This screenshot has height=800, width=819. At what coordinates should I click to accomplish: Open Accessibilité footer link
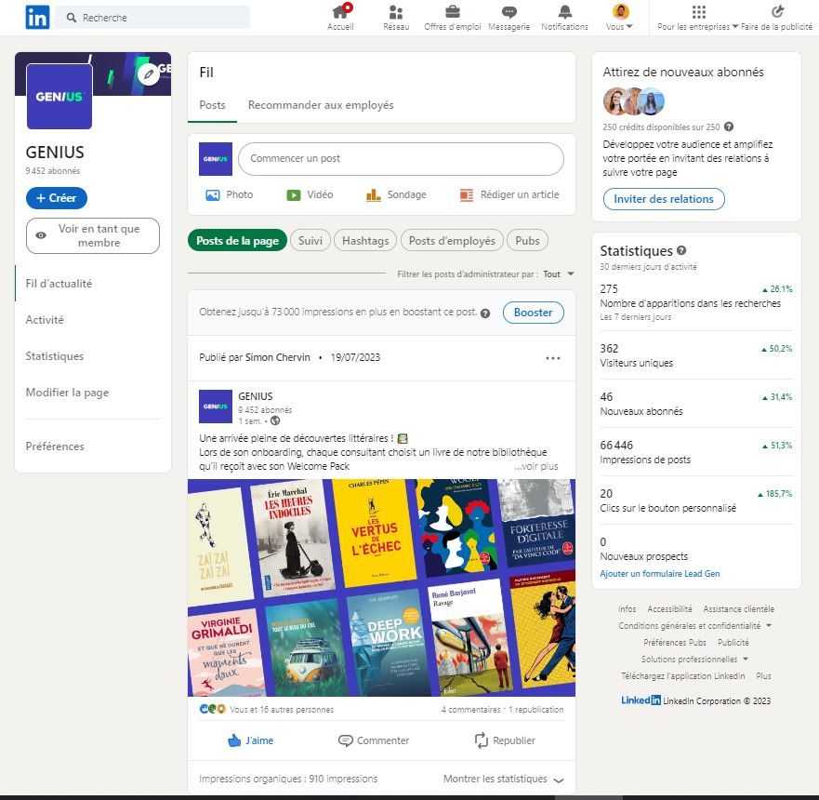669,608
